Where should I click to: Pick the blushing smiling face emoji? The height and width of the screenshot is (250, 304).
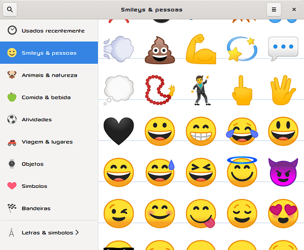[160, 213]
